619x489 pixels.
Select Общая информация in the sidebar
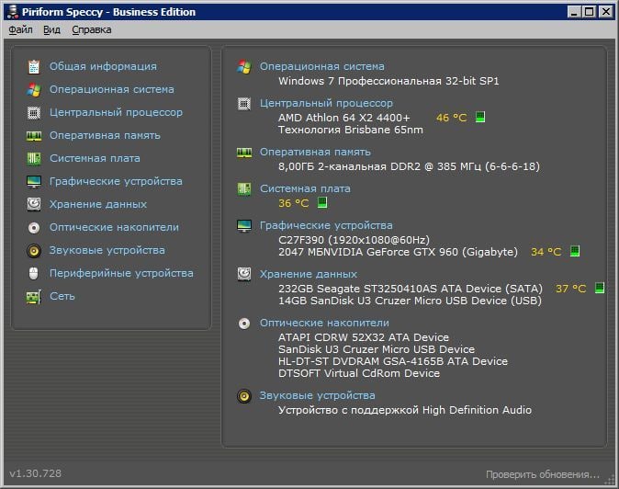click(103, 66)
